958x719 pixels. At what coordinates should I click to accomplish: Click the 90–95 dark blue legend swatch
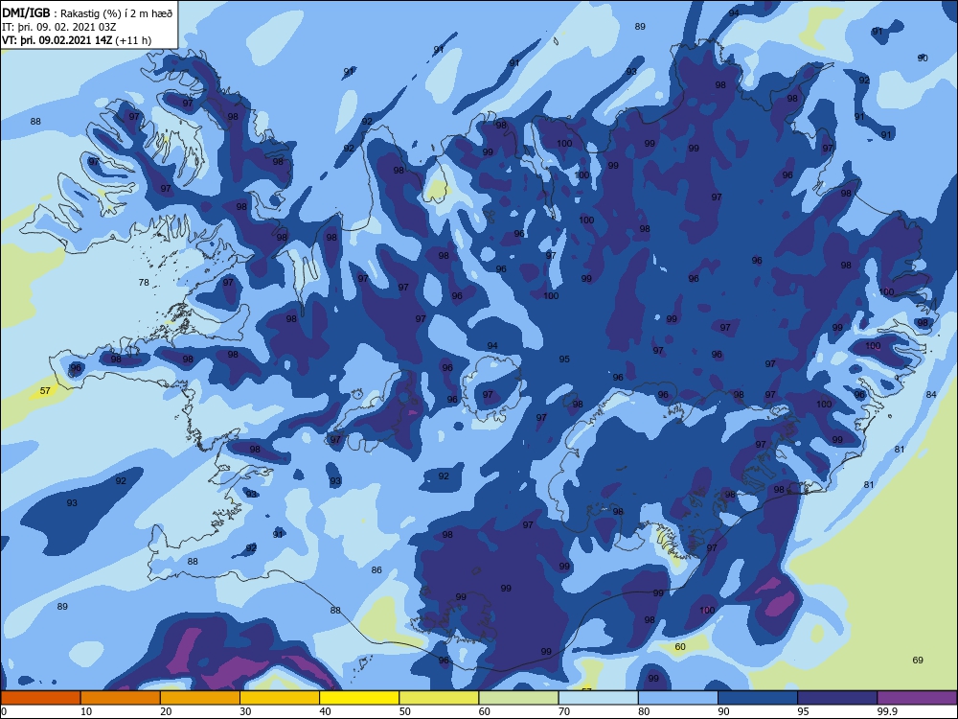pyautogui.click(x=758, y=698)
